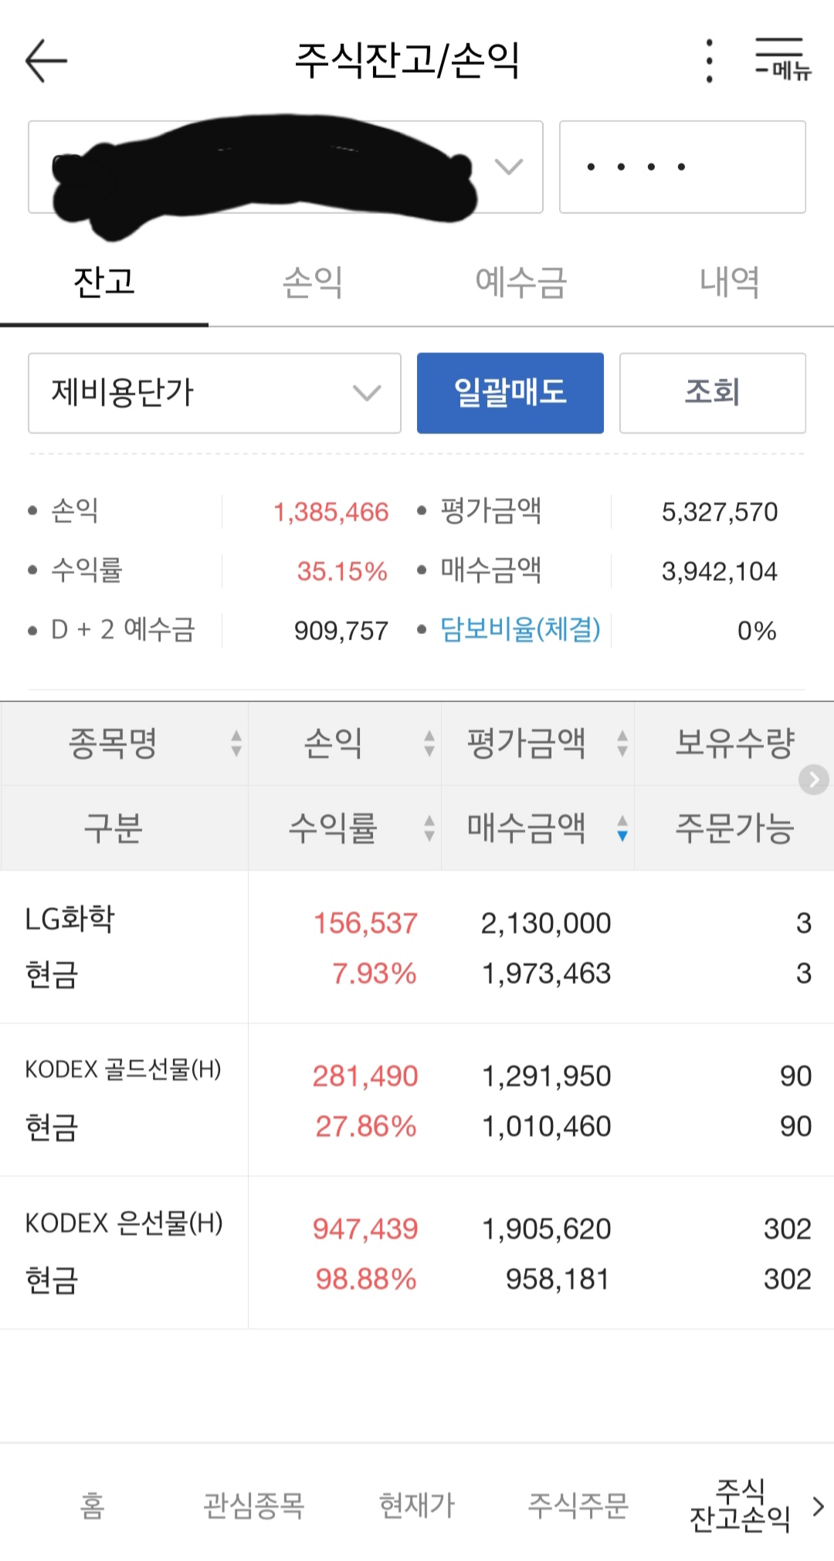Open the 담보비율(체결) link
Screen dimensions: 834x1561
tap(520, 630)
